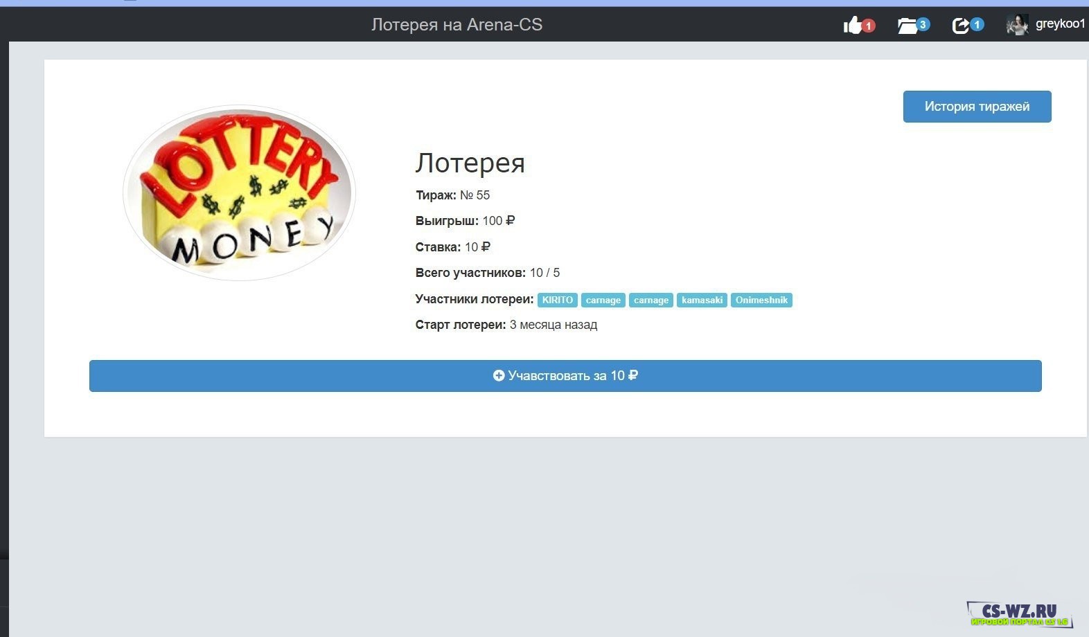Viewport: 1089px width, 637px height.
Task: Click Участвовать за 10 ₽ button
Action: click(565, 376)
